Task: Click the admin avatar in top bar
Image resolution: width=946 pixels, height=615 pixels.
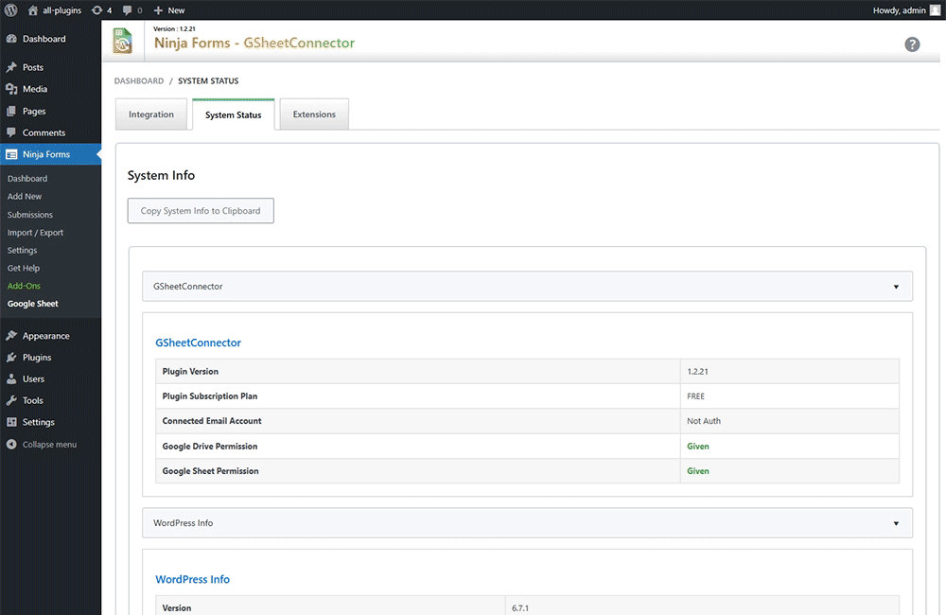Action: pyautogui.click(x=935, y=10)
